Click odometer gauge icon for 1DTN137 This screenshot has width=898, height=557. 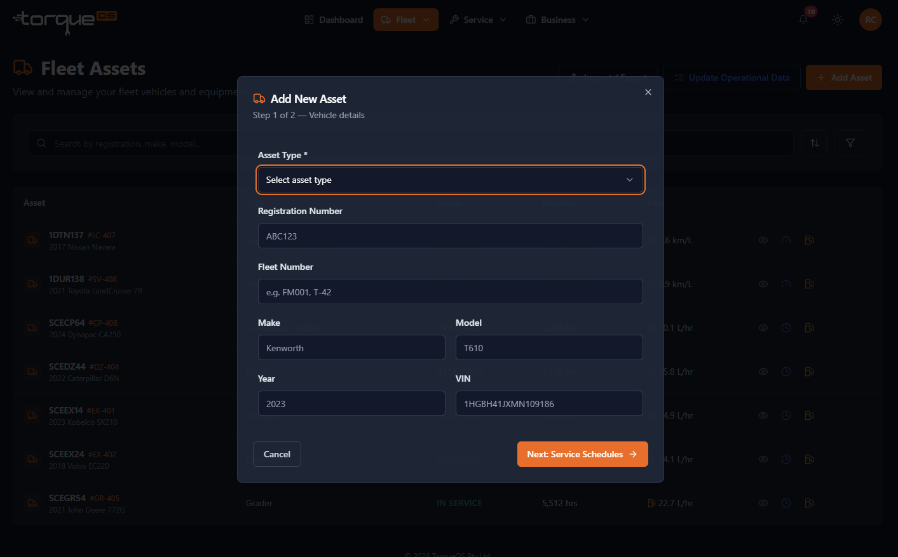click(x=786, y=240)
